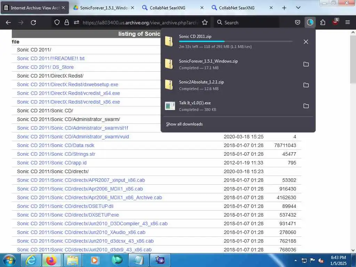
Task: Bookmark this page with the star
Action: (205, 22)
